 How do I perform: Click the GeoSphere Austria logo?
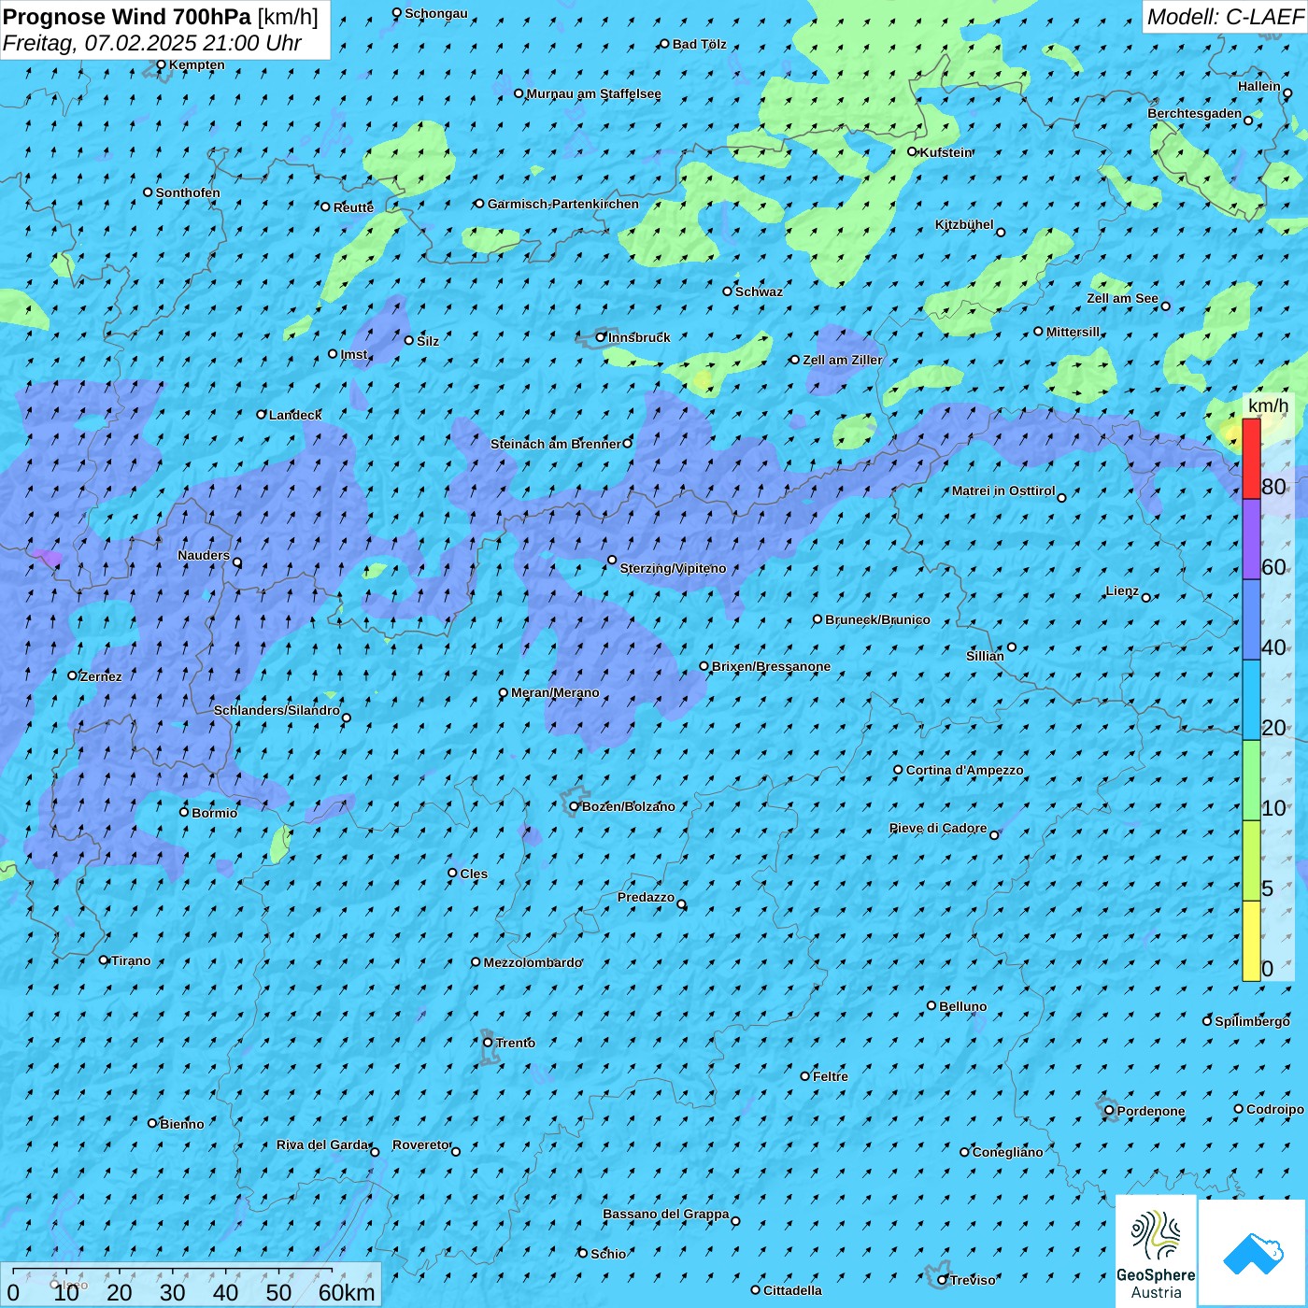click(x=1156, y=1252)
